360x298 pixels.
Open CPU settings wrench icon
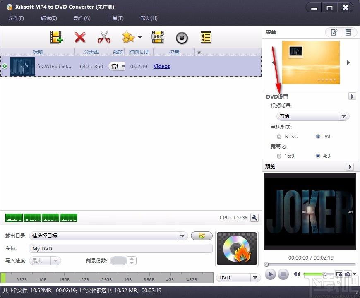click(254, 218)
